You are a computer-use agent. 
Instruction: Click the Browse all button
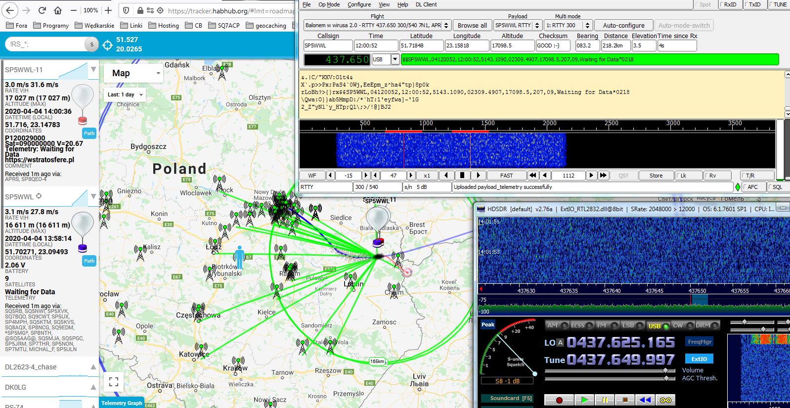click(x=472, y=25)
